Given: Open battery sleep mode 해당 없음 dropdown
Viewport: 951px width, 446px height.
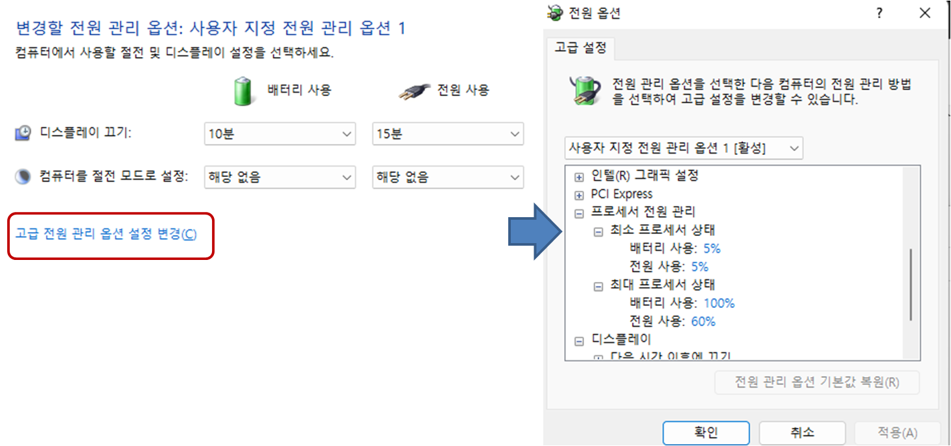Looking at the screenshot, I should click(279, 177).
